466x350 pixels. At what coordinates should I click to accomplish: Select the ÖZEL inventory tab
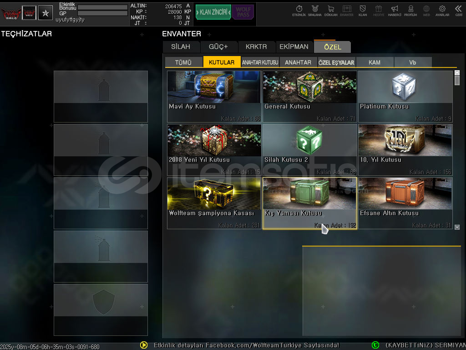[333, 47]
